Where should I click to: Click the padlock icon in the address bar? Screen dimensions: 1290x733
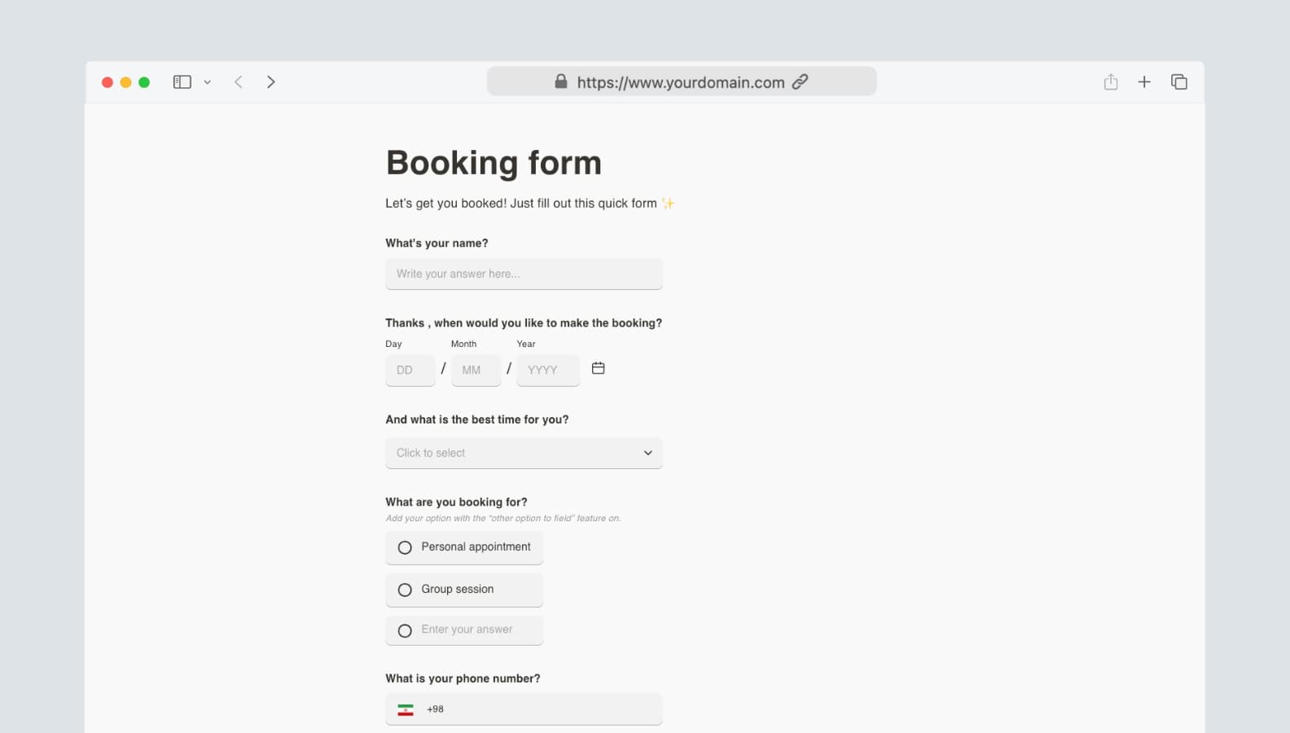[x=560, y=81]
